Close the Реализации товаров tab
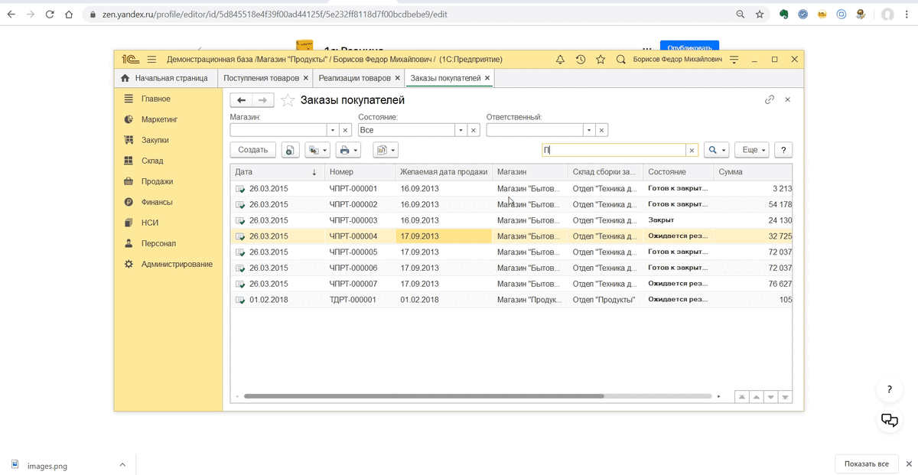Image resolution: width=918 pixels, height=475 pixels. [x=397, y=78]
